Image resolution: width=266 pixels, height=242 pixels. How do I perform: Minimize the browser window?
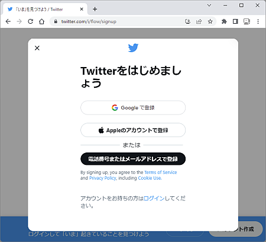point(225,5)
